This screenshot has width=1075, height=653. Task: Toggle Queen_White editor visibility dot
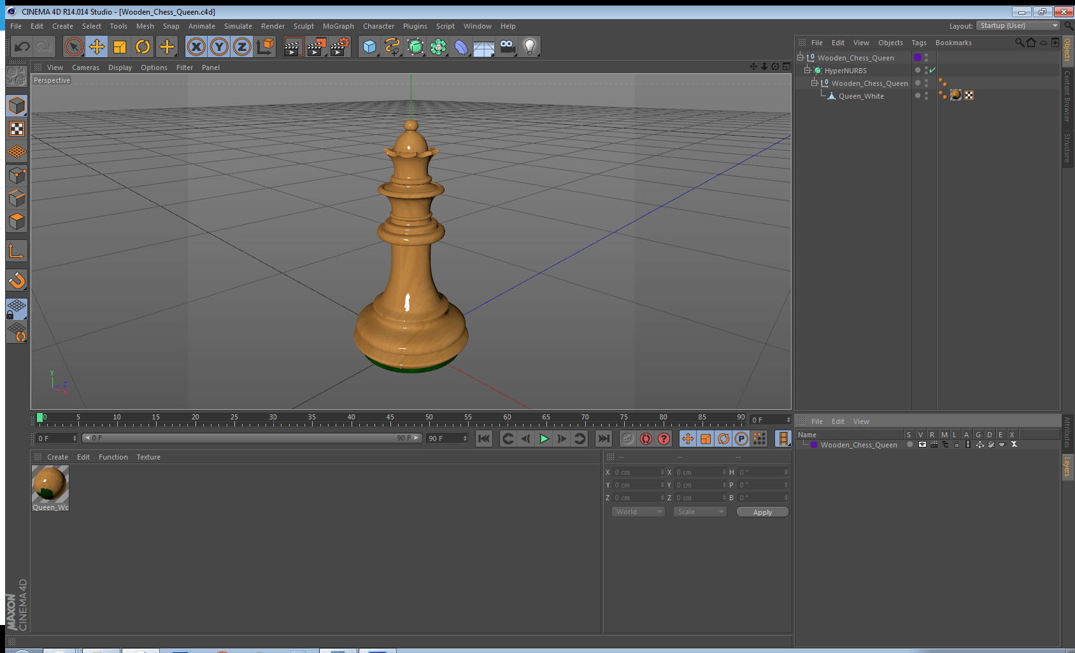926,94
